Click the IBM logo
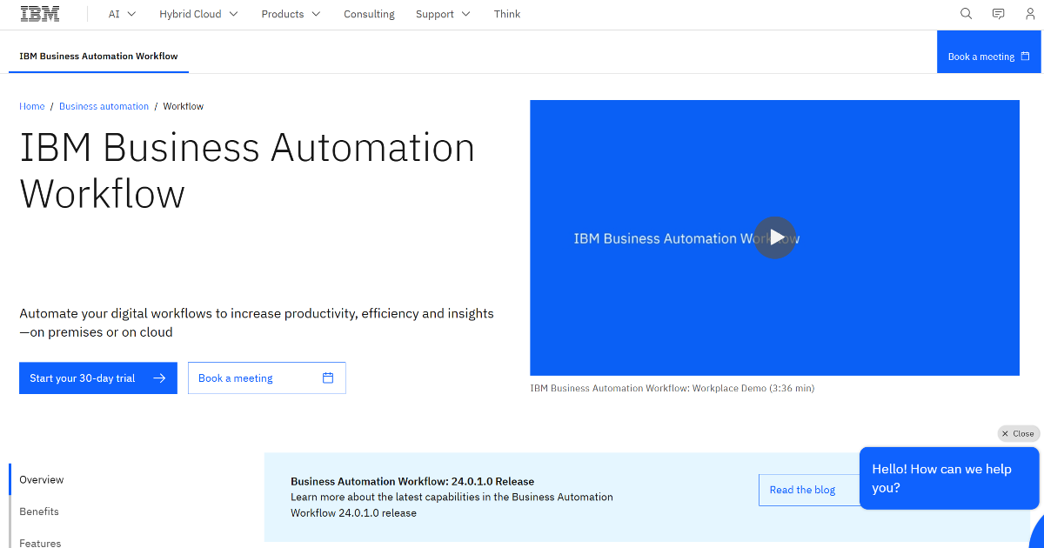 tap(40, 13)
